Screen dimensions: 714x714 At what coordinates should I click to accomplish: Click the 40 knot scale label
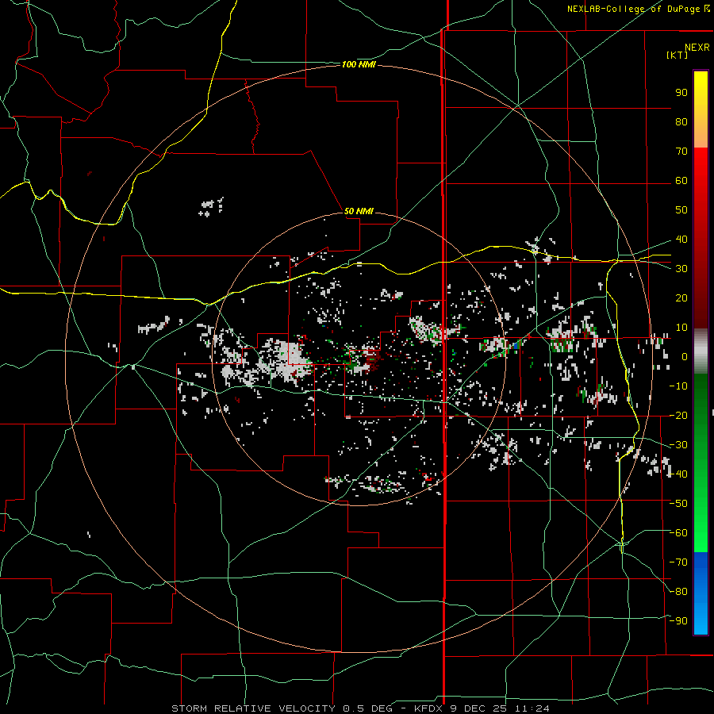(x=681, y=240)
